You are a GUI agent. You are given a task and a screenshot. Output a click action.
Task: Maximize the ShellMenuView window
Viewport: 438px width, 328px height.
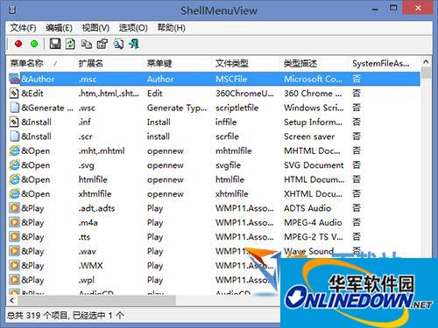(393, 8)
